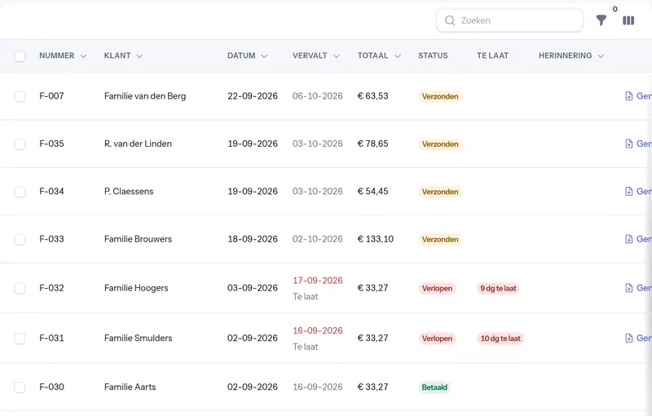
Task: Click the total € 54,45
Action: pos(373,192)
